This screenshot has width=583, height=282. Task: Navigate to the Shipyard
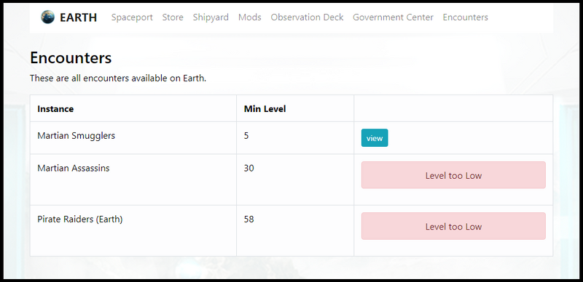(x=211, y=17)
